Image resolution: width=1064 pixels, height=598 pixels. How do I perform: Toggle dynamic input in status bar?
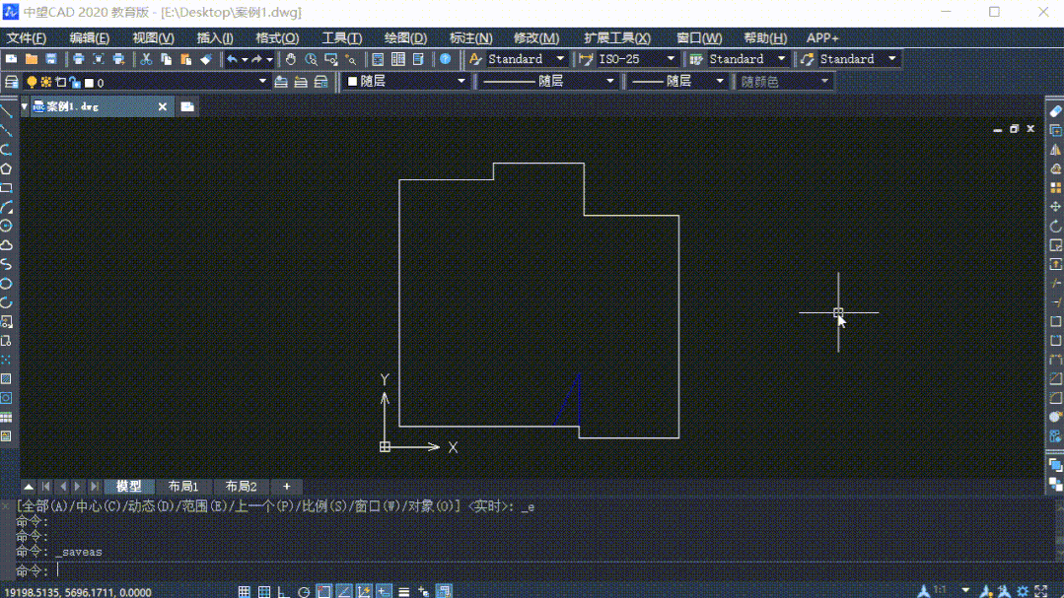[384, 591]
